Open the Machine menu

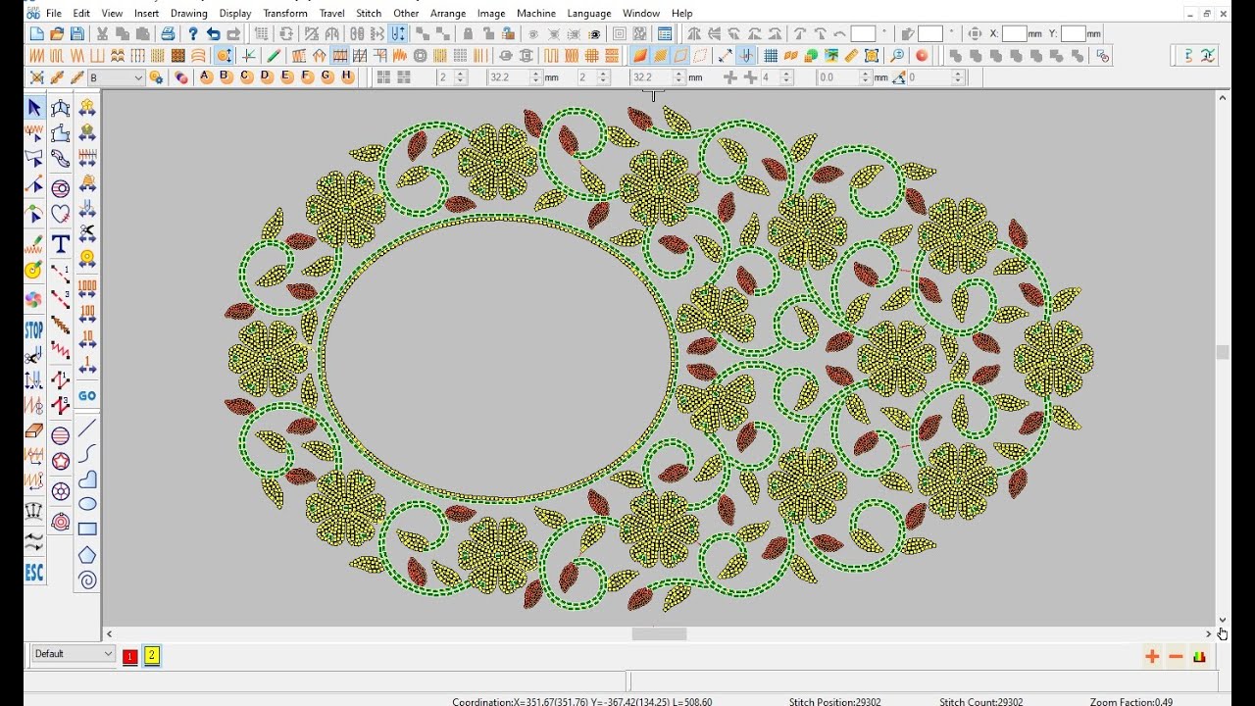click(536, 13)
